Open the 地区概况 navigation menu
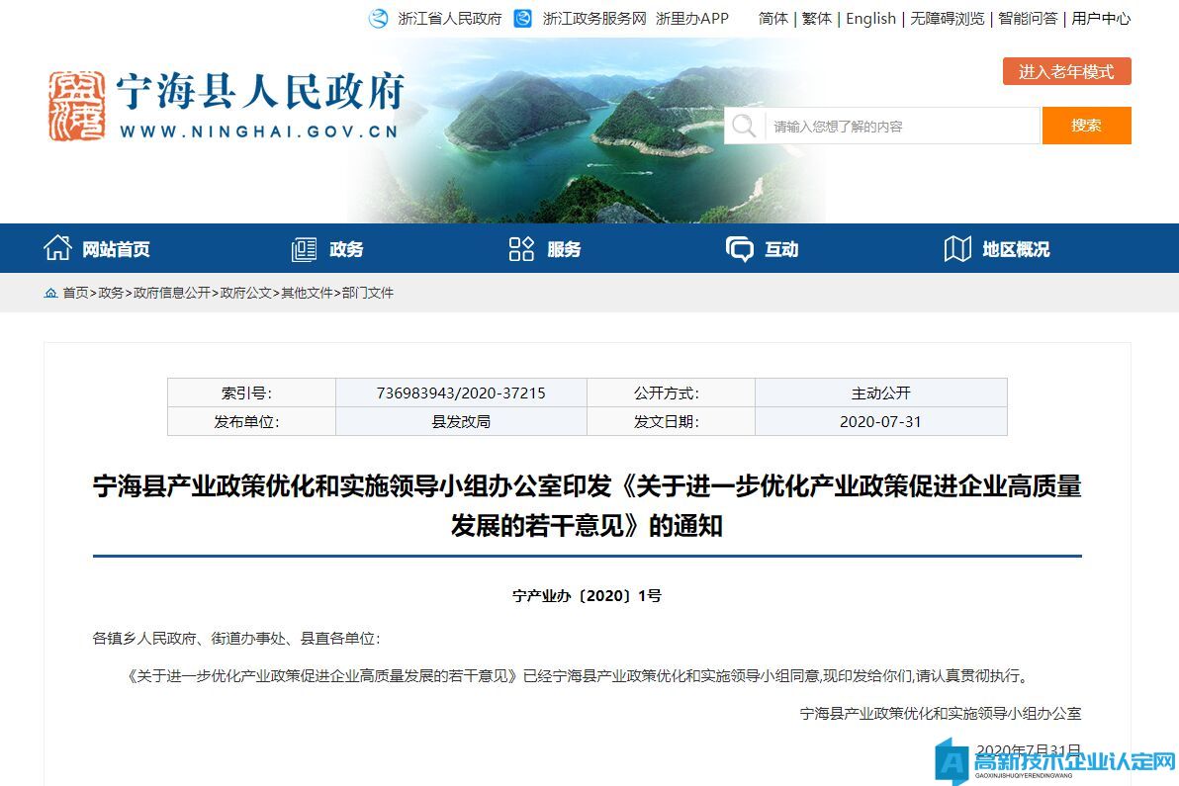The height and width of the screenshot is (786, 1179). 1016,249
